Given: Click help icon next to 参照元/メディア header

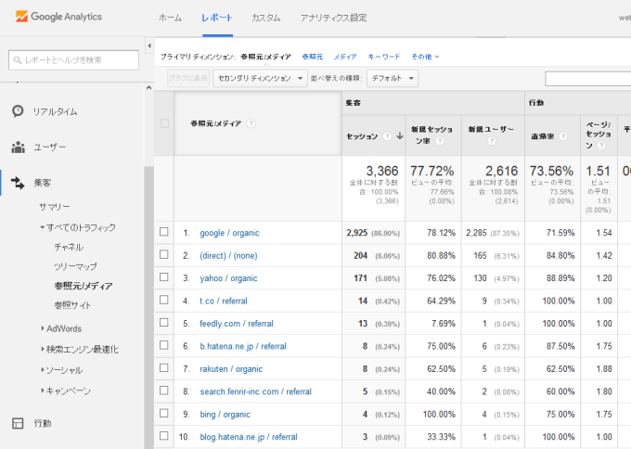Looking at the screenshot, I should [251, 123].
